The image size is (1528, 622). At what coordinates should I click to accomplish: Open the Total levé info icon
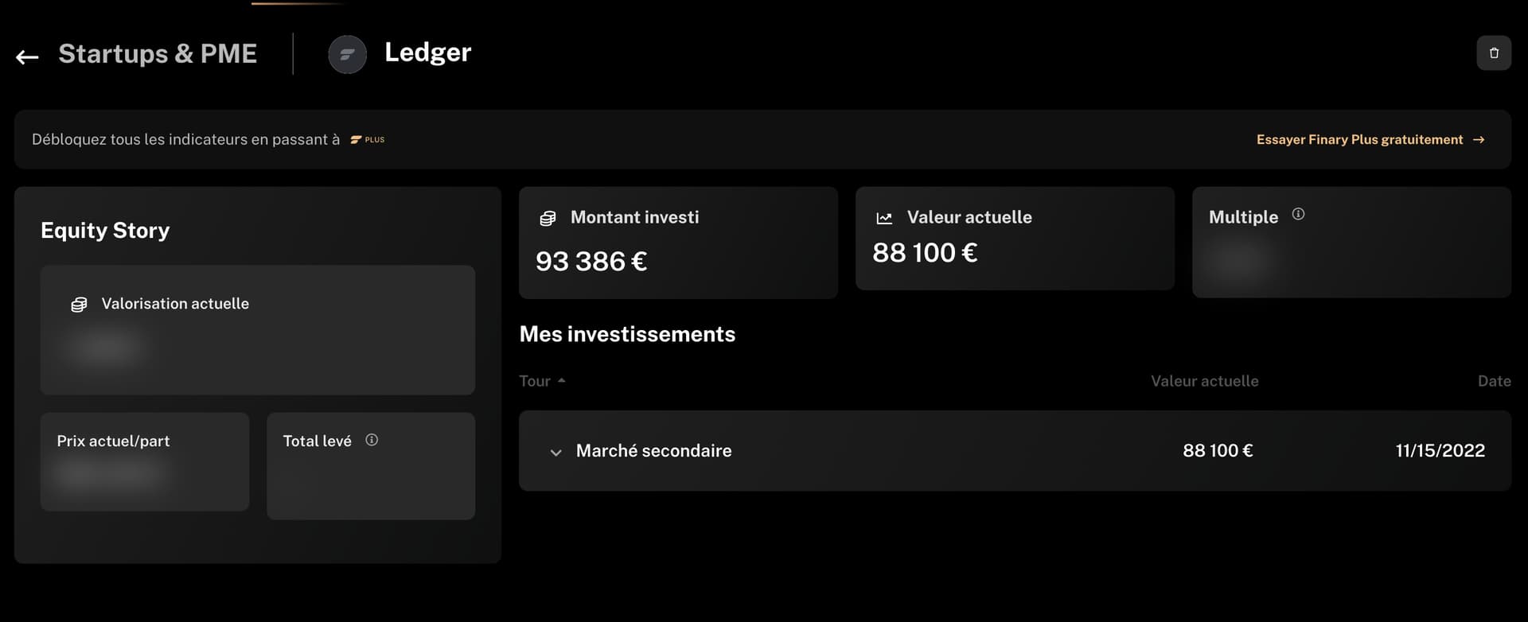click(372, 440)
